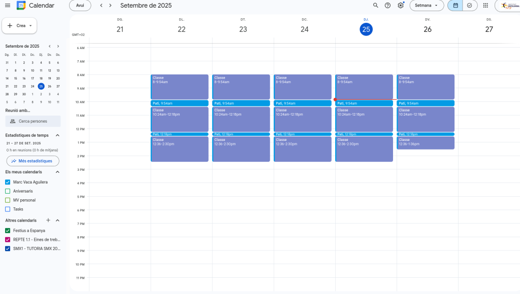Image resolution: width=520 pixels, height=294 pixels.
Task: Collapse the Estadístiques de temps section
Action: click(57, 135)
